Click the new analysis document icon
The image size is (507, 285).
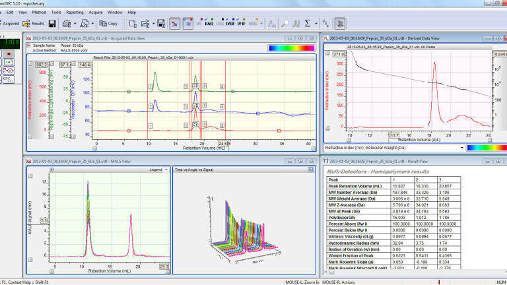[133, 24]
